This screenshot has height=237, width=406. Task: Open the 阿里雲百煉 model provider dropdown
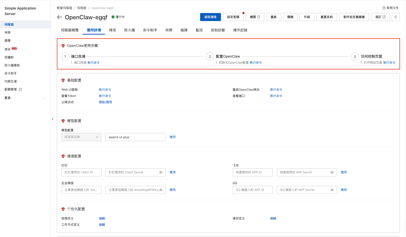[x=81, y=137]
